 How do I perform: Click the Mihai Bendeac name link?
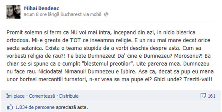pos(42,8)
